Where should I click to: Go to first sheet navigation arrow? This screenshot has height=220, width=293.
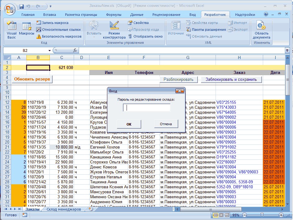tap(6, 209)
